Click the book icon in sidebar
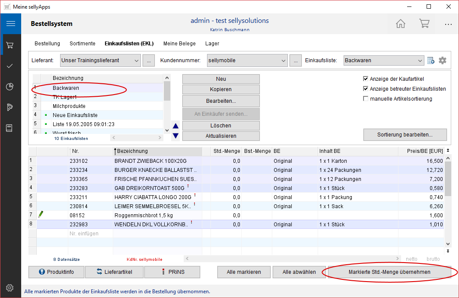459x298 pixels. click(x=10, y=128)
